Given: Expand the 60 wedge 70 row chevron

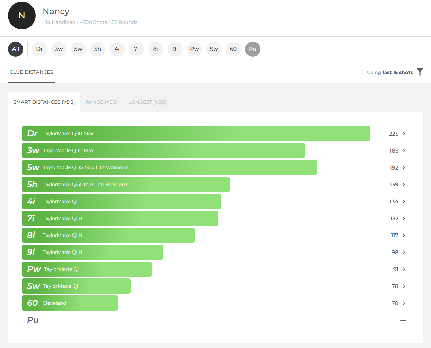Looking at the screenshot, I should 404,303.
